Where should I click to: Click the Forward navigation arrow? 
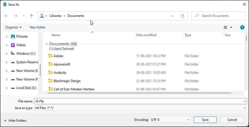click(15, 16)
